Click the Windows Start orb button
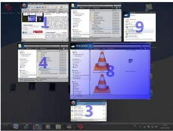 [x=5, y=127]
